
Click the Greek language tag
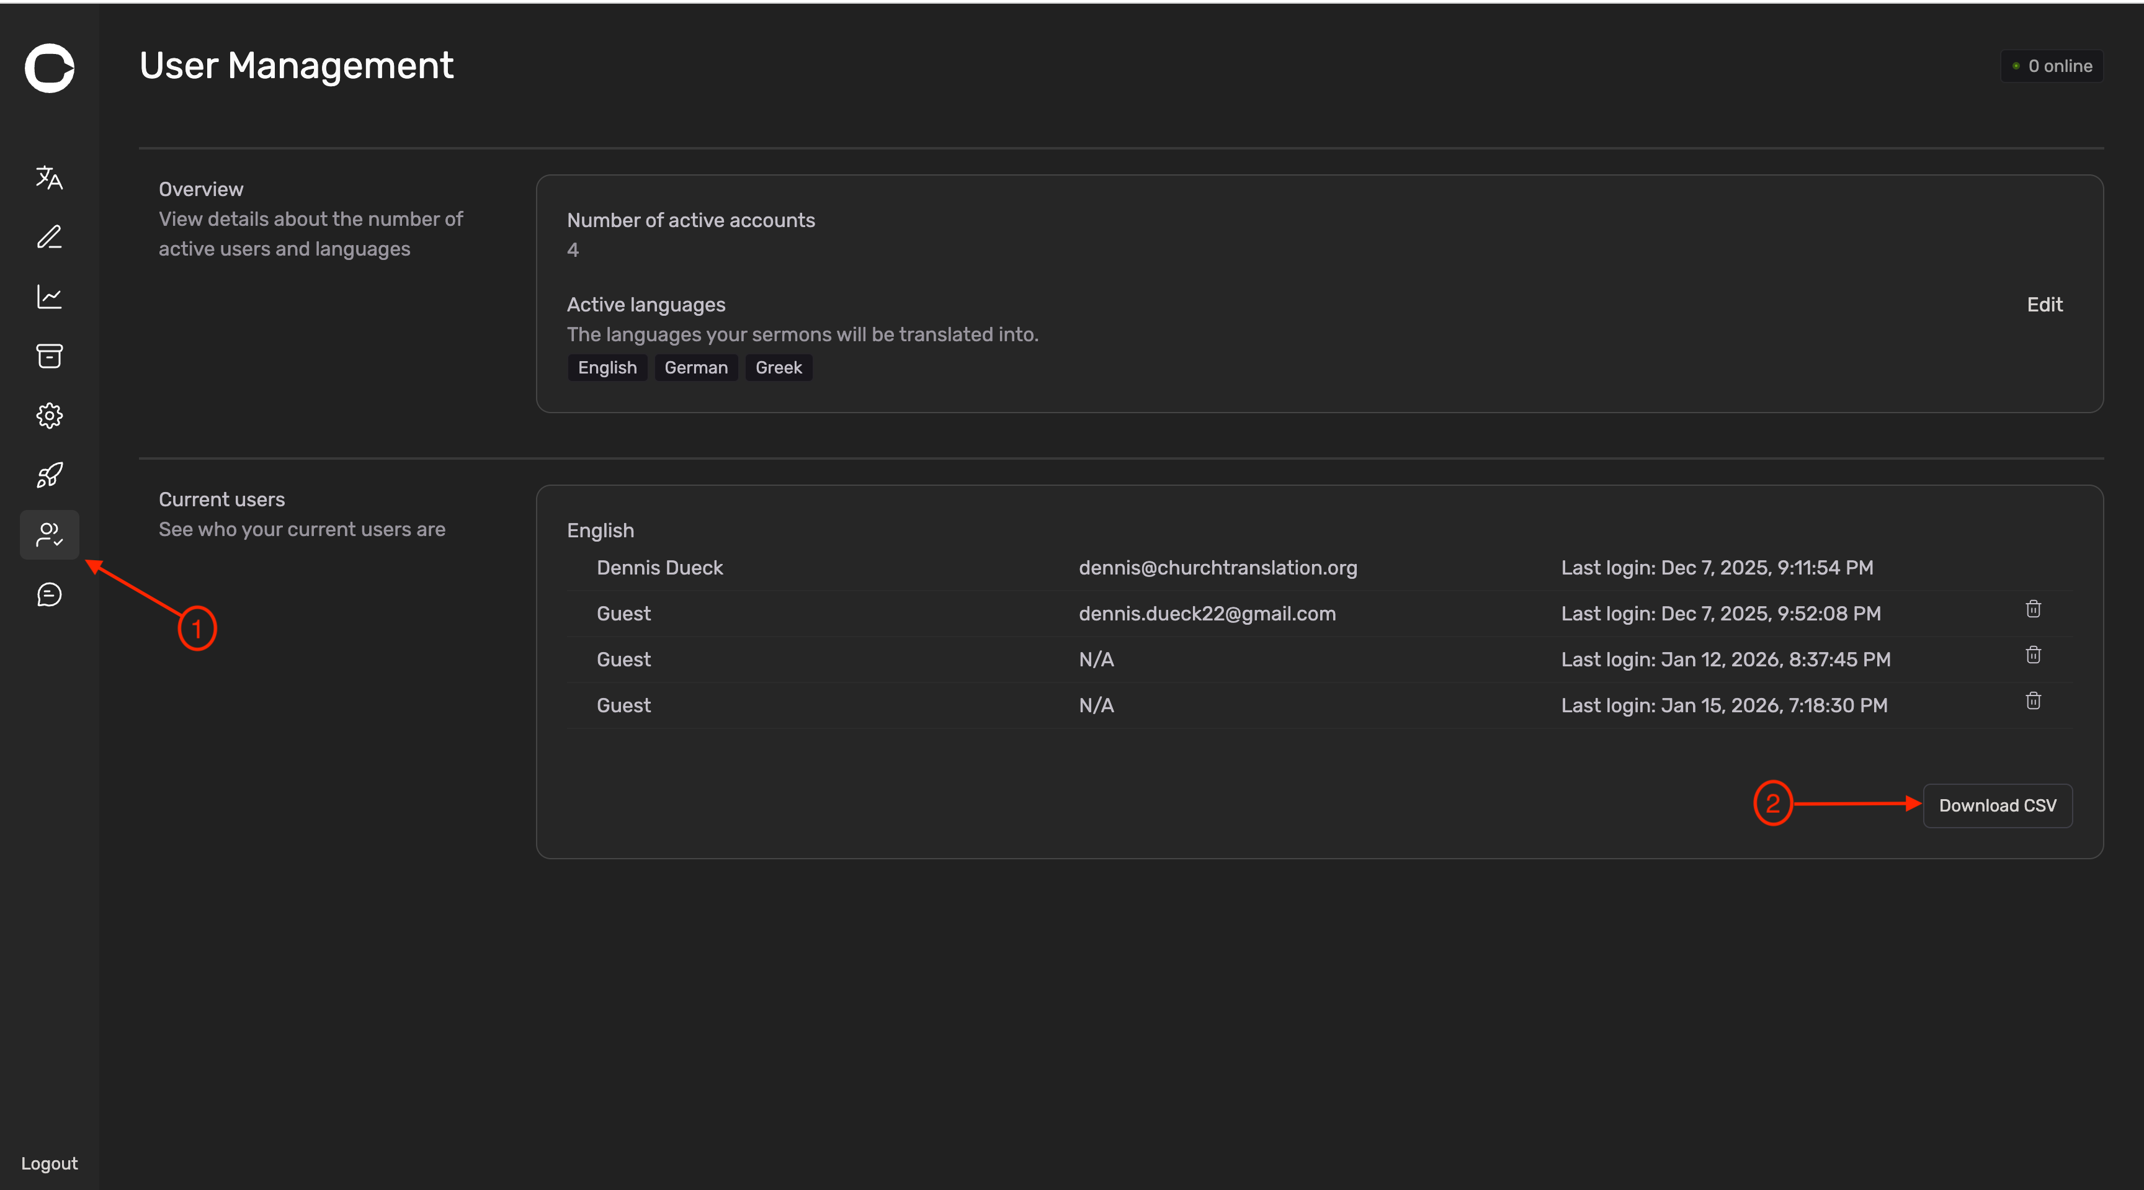pos(778,368)
